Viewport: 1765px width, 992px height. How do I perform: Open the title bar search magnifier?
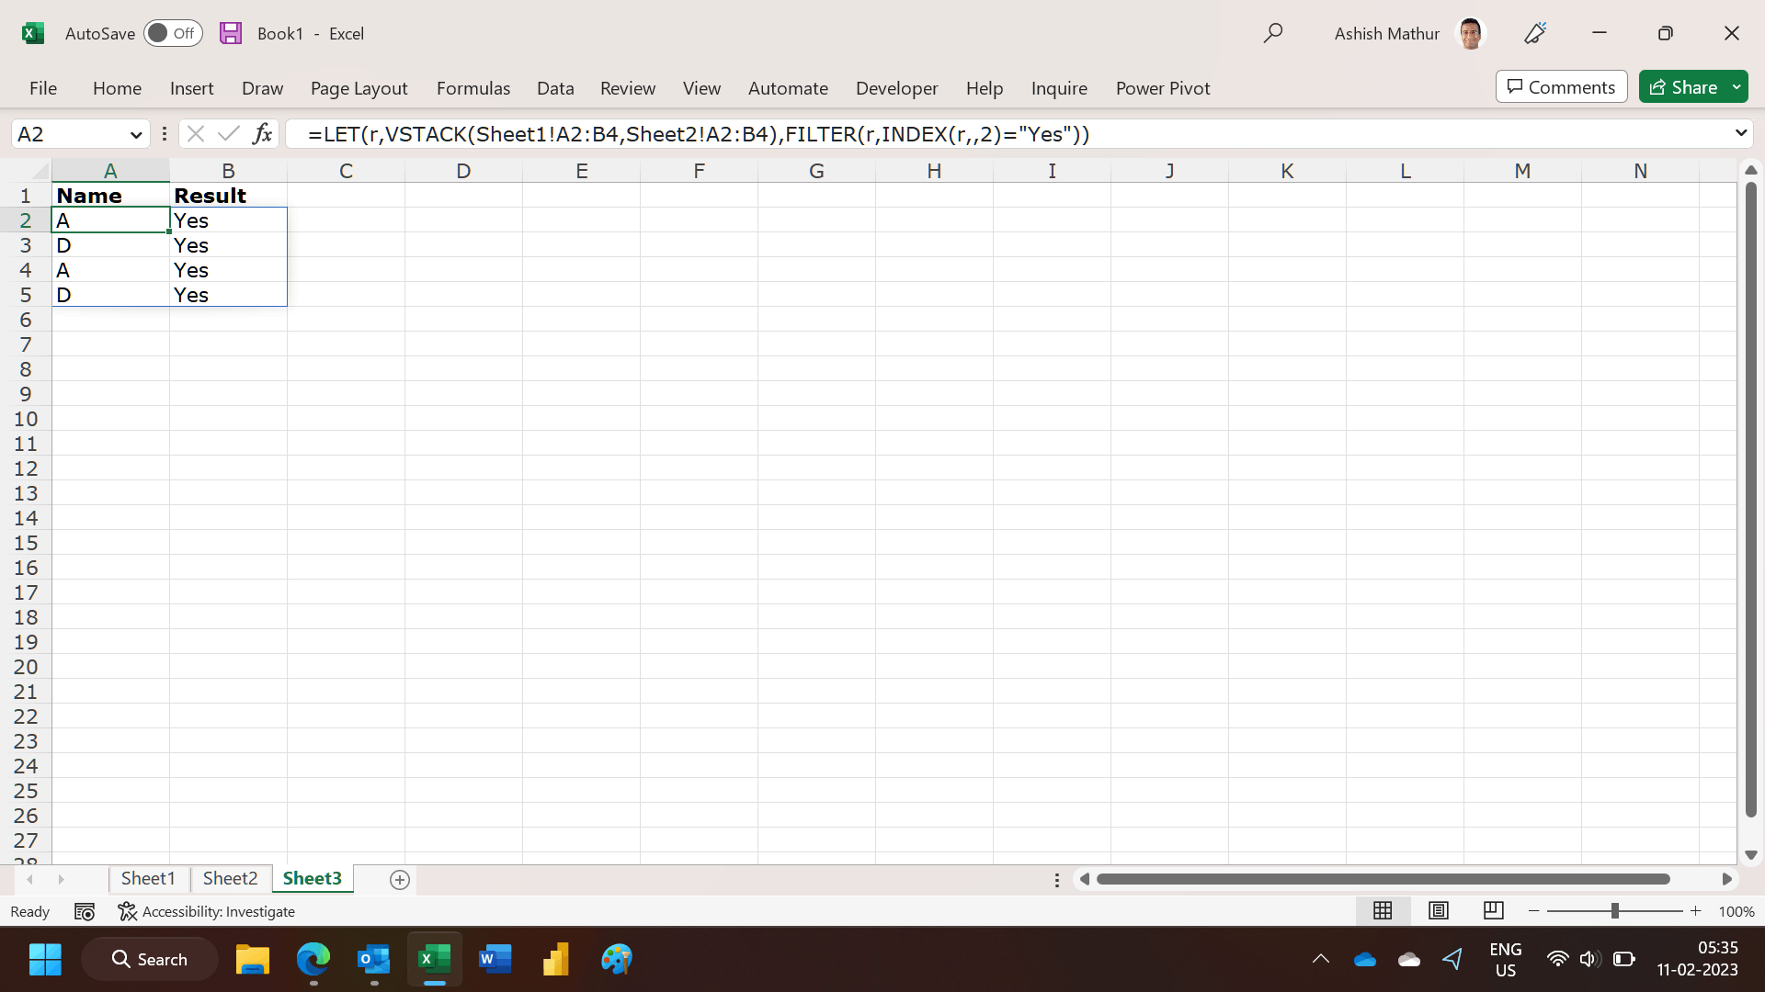click(1272, 33)
